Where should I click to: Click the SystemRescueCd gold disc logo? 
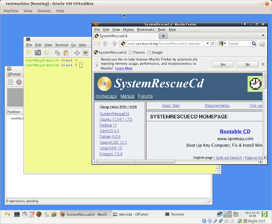tap(104, 83)
